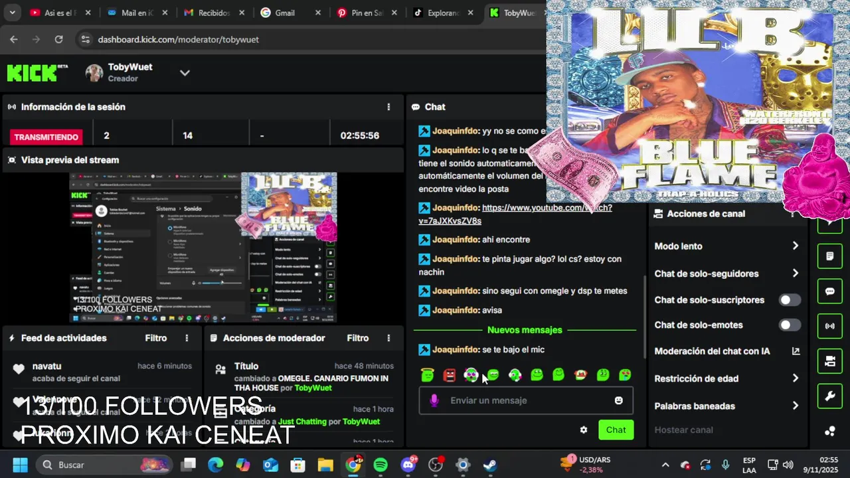
Task: Select the red angry face emote
Action: pos(450,375)
